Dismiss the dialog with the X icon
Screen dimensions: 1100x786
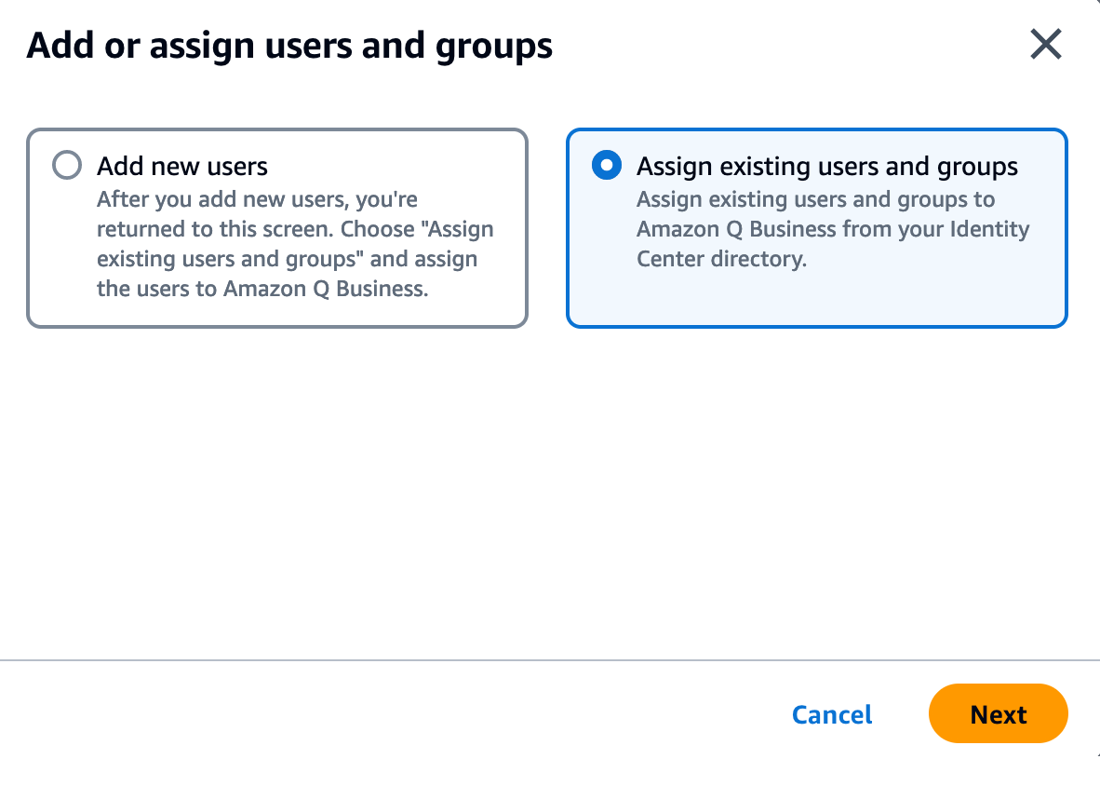[1045, 45]
